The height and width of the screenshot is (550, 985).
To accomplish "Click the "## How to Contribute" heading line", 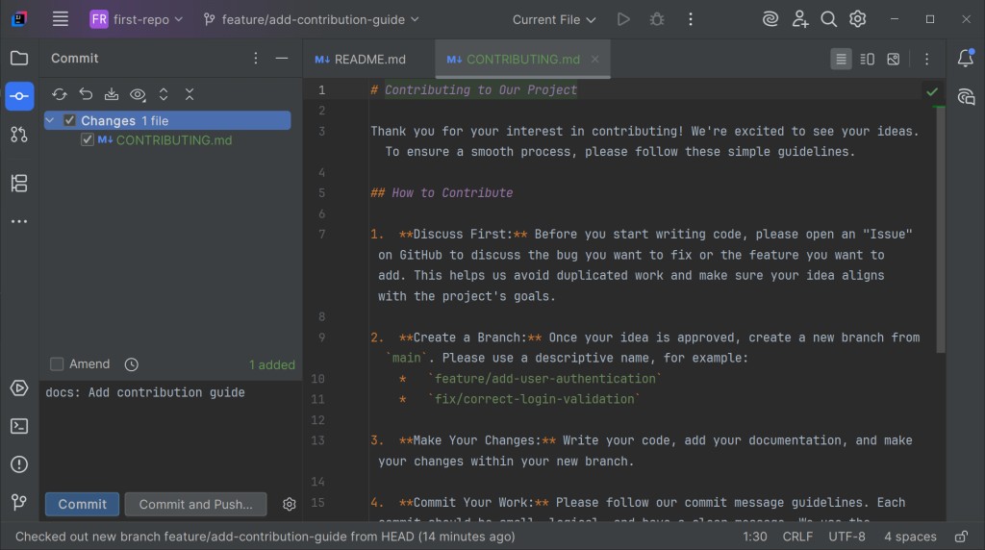I will pyautogui.click(x=441, y=192).
